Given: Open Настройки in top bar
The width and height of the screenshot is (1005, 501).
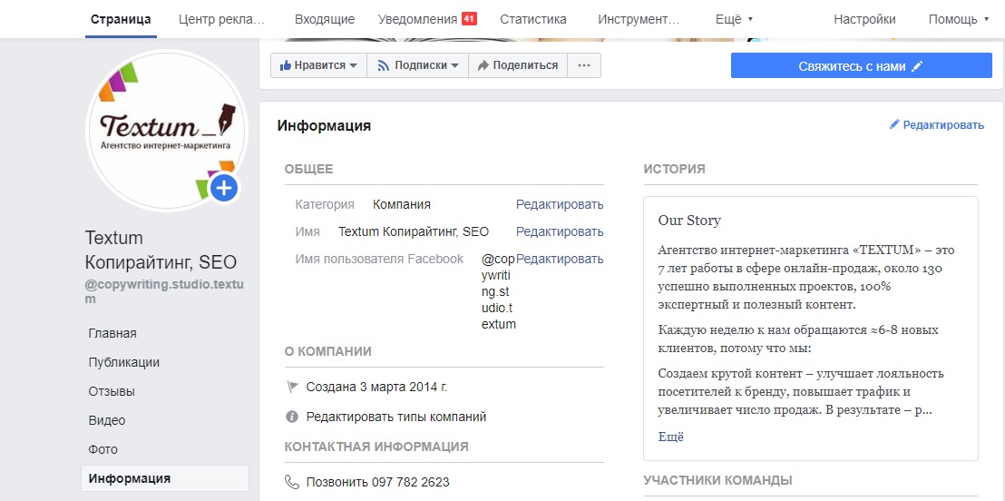Looking at the screenshot, I should (864, 19).
